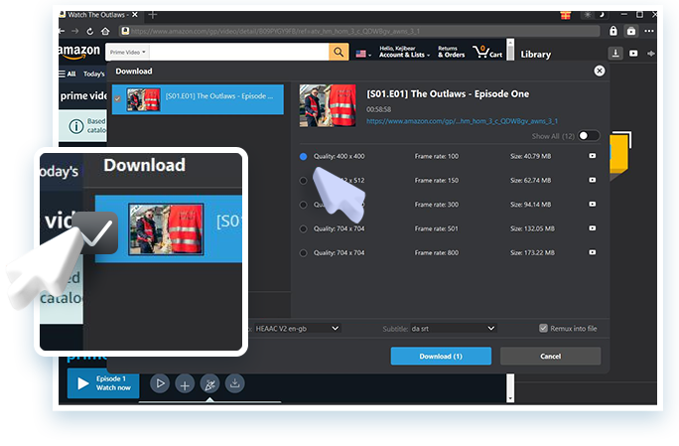Open the HEAAC V2 en-gb audio dropdown
679x446 pixels.
tap(297, 329)
